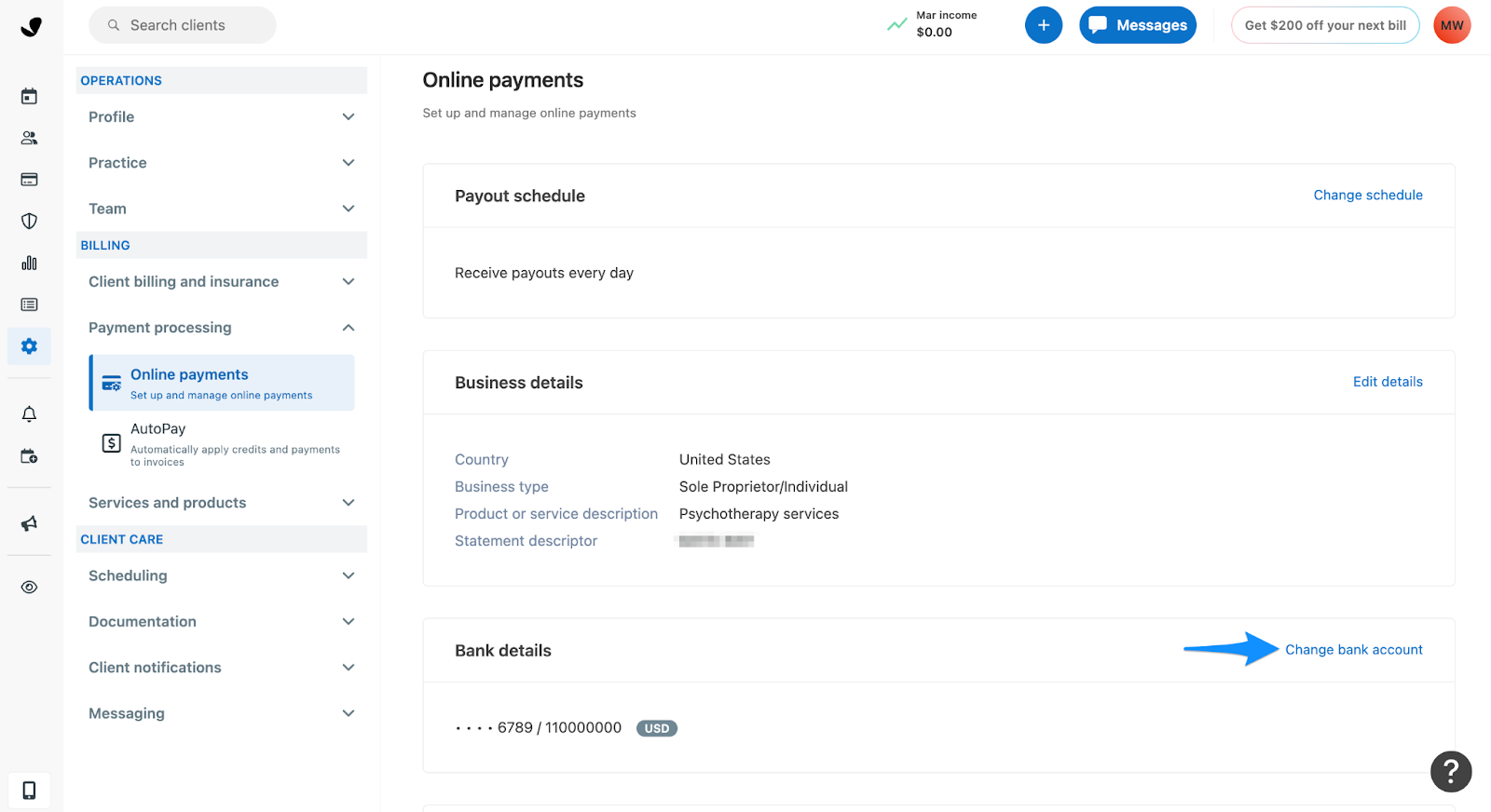Expand the Profile settings section
This screenshot has width=1491, height=812.
(221, 117)
